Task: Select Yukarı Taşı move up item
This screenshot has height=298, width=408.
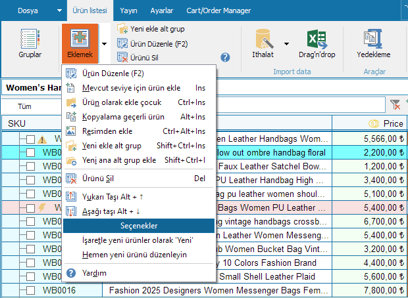Action: 138,197
